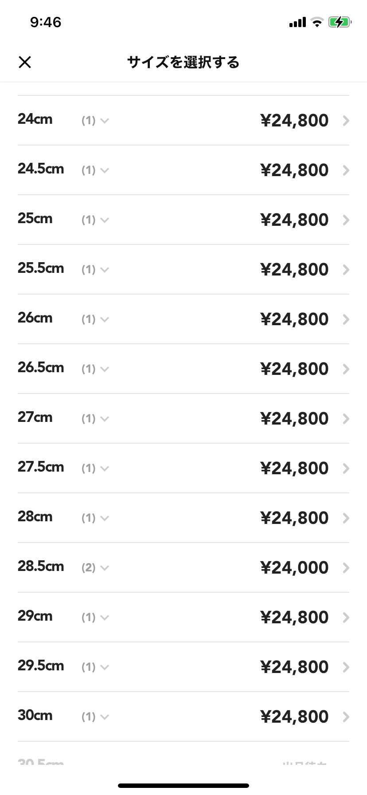Image resolution: width=367 pixels, height=795 pixels.
Task: Tap the right arrow on 27.5cm row
Action: (x=346, y=468)
